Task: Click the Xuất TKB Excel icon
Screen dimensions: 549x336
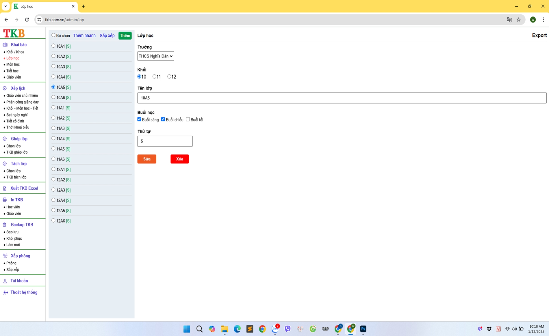Action: click(x=5, y=188)
